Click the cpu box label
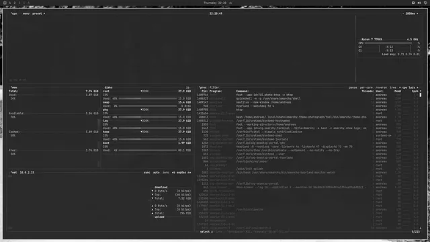 point(13,13)
